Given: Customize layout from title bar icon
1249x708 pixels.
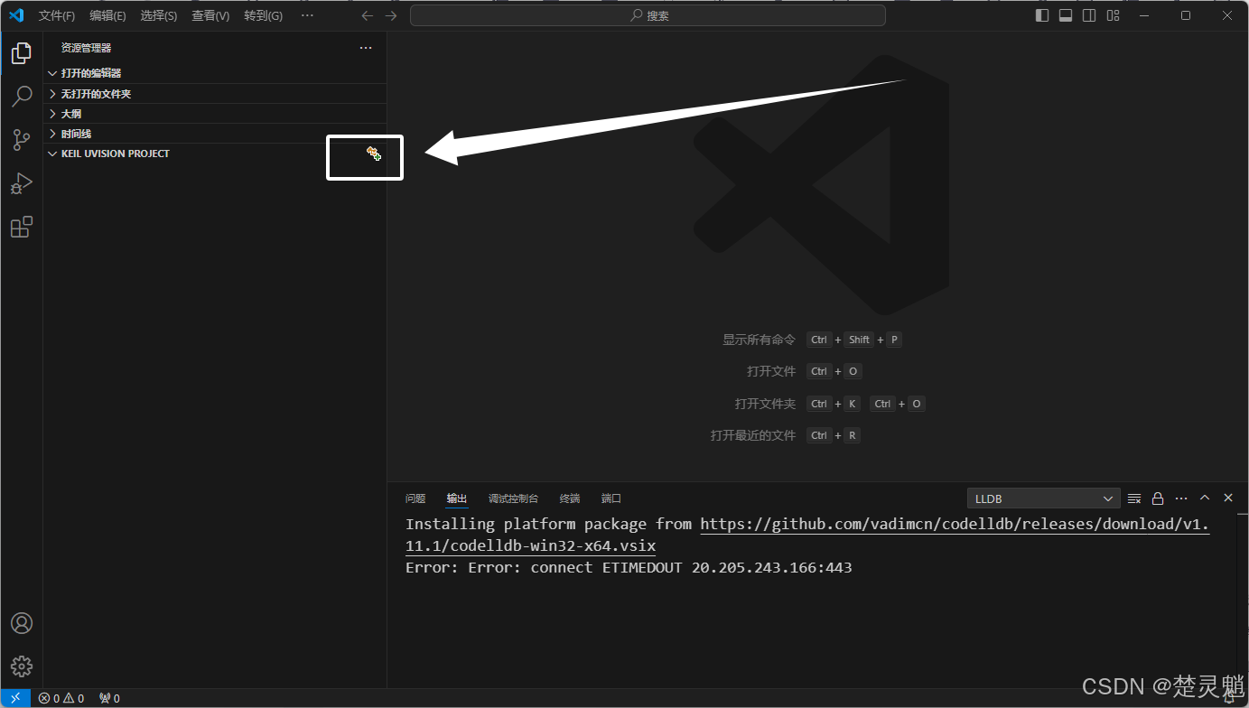Looking at the screenshot, I should coord(1113,15).
